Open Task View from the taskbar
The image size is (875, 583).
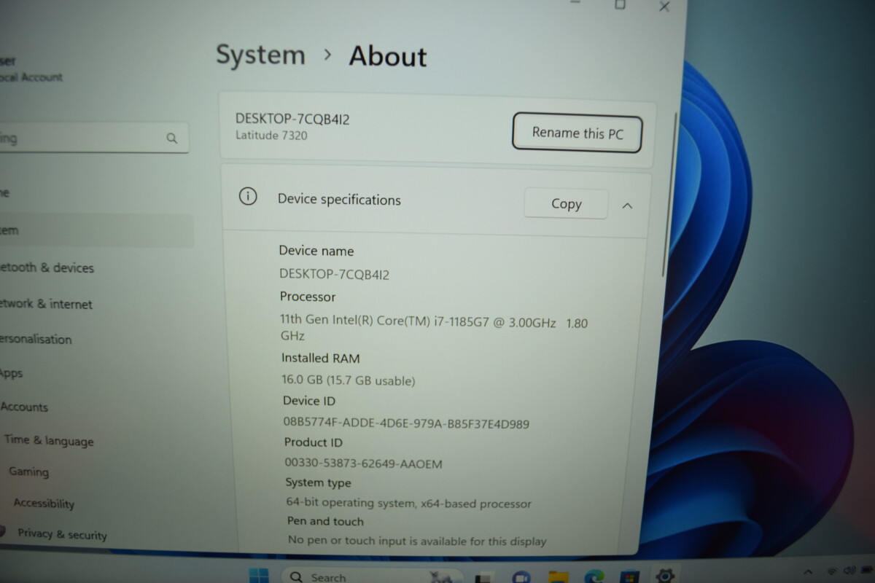pyautogui.click(x=483, y=578)
